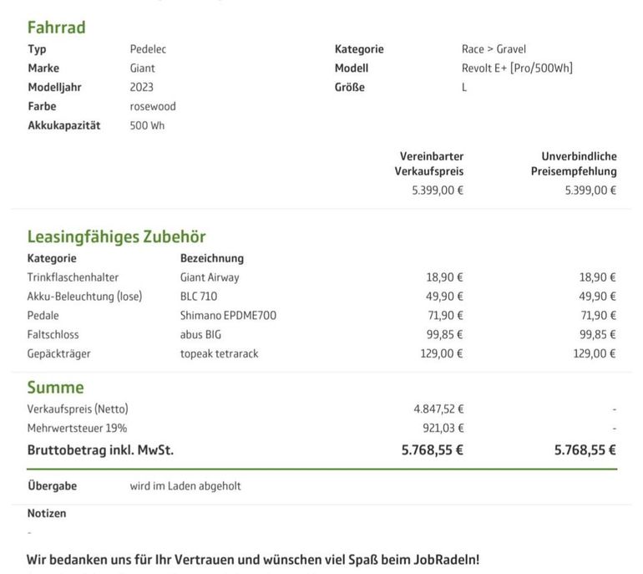Select the 4.847,52 € Netto amount
The image size is (643, 574).
(x=438, y=409)
